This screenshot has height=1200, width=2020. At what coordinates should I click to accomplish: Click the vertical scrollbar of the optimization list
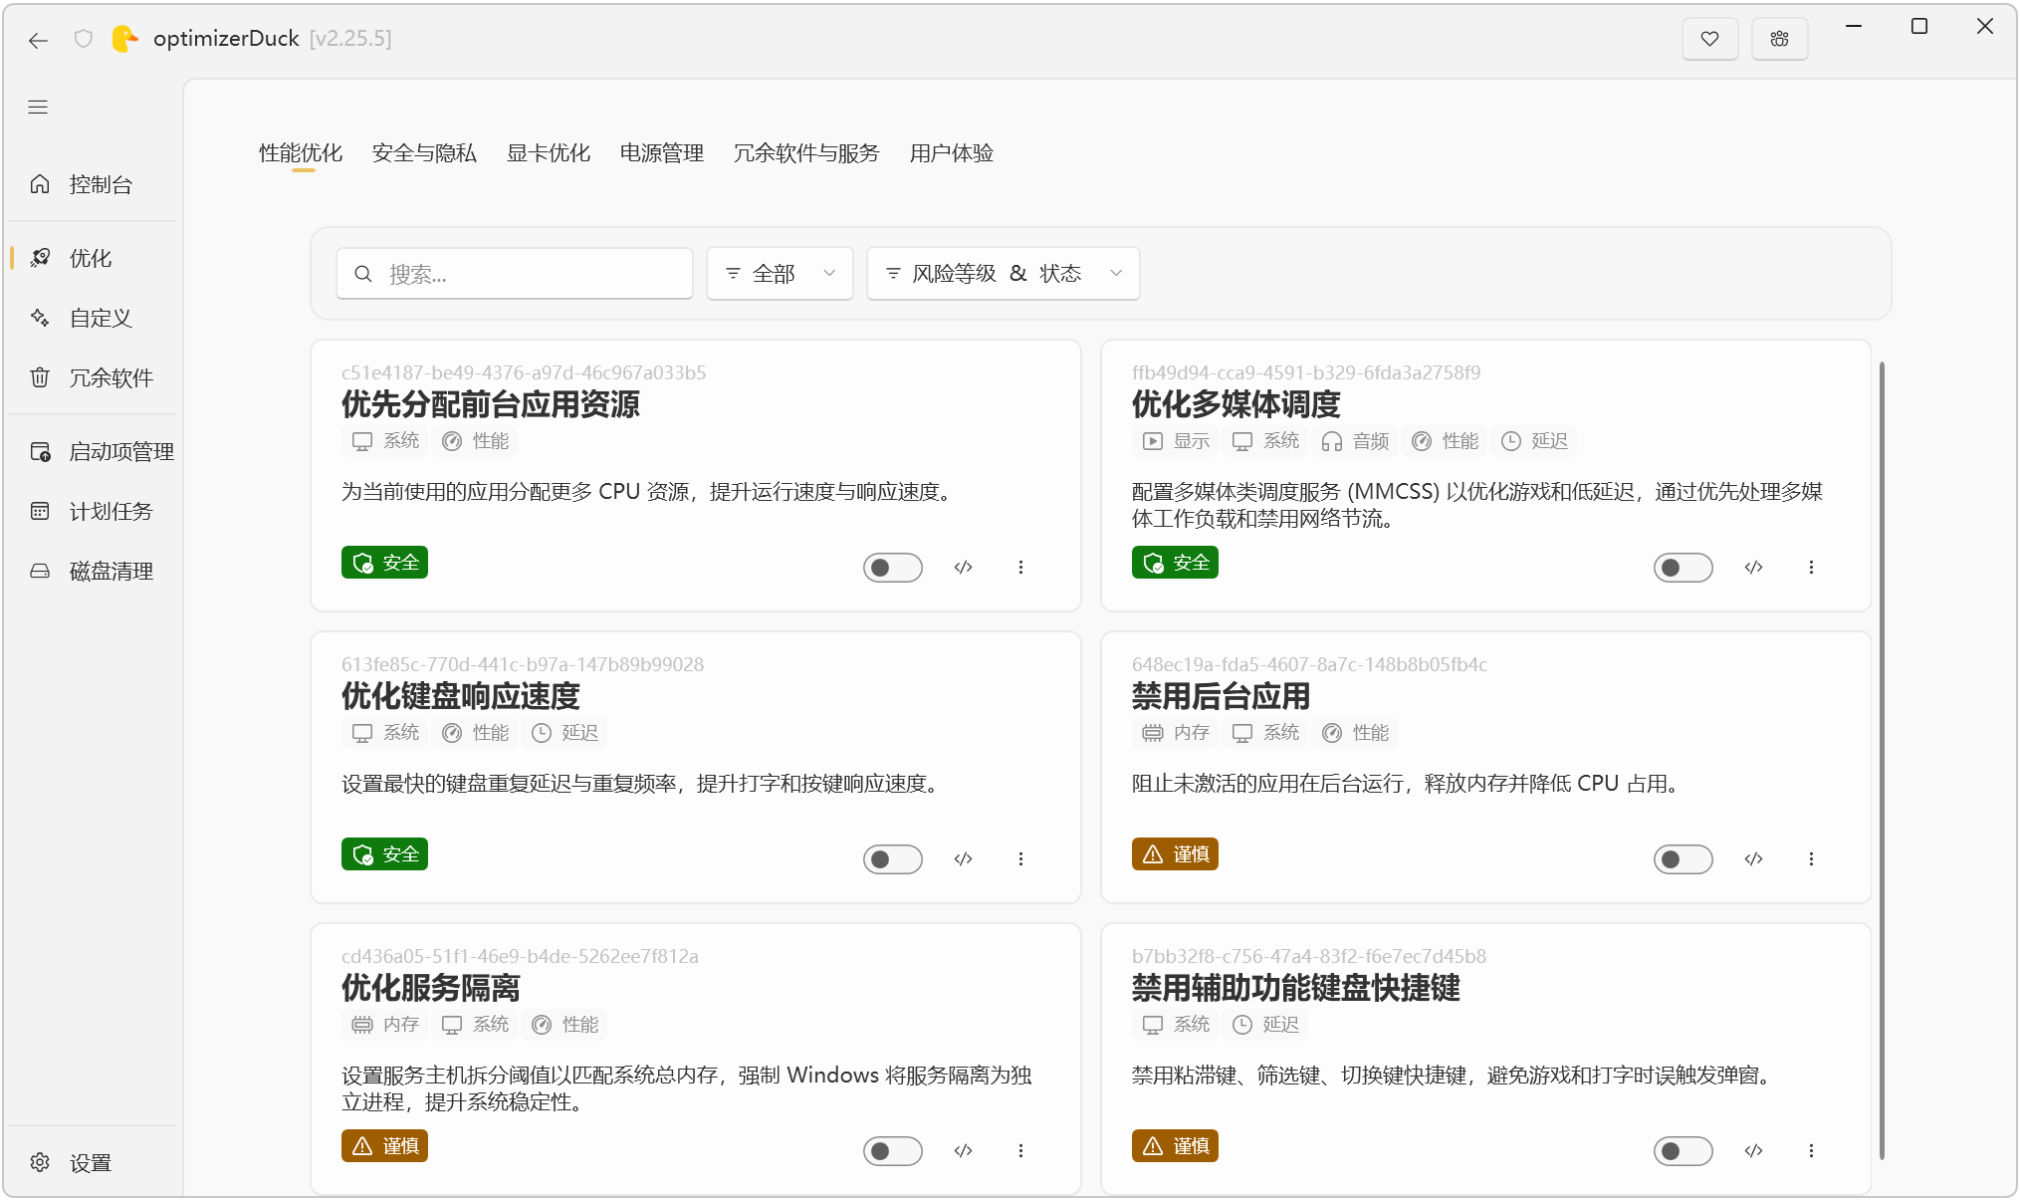pos(1882,761)
